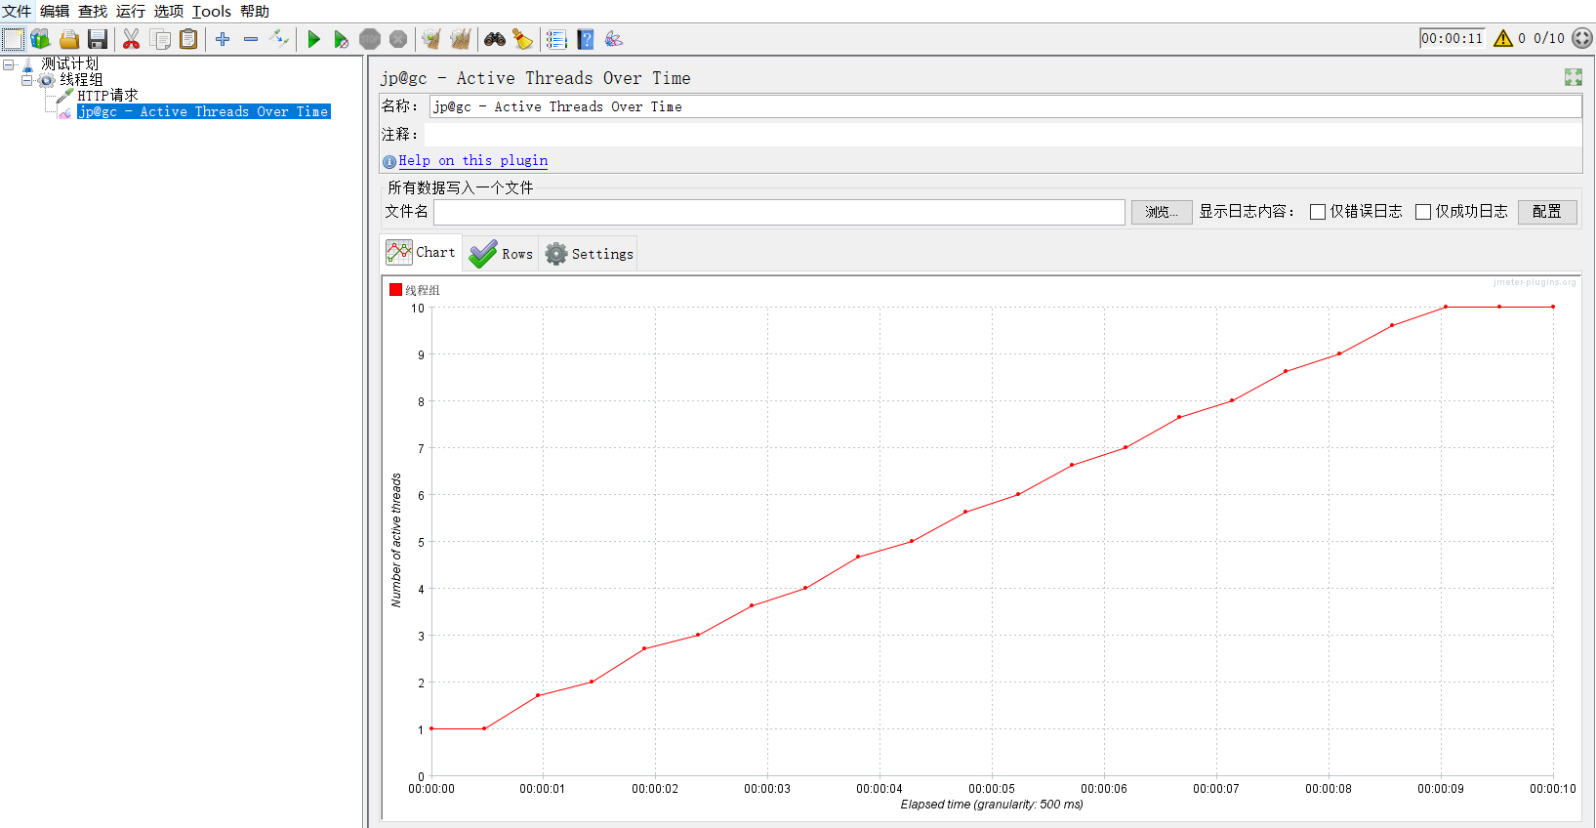Open the 查找 menu
Viewport: 1596px width, 828px height.
click(93, 12)
